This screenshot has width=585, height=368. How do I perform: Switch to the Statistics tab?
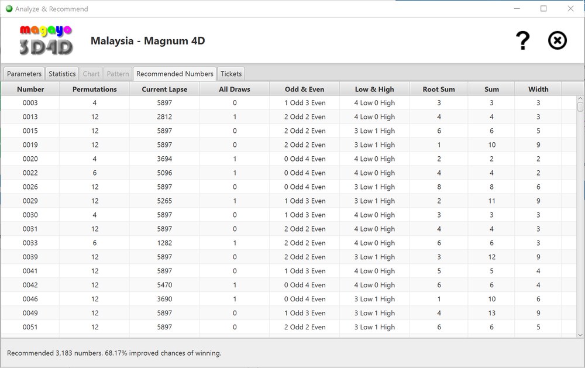coord(62,74)
